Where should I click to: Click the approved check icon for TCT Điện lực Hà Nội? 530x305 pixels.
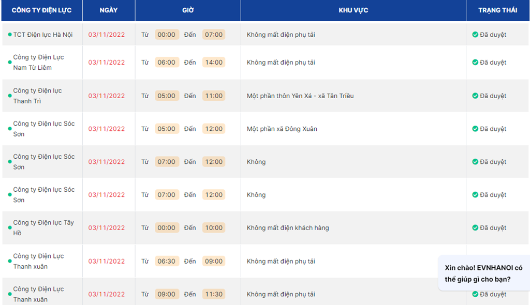[x=475, y=35]
